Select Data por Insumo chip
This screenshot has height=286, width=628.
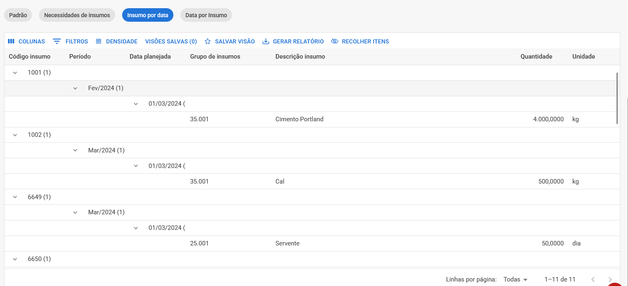point(206,15)
